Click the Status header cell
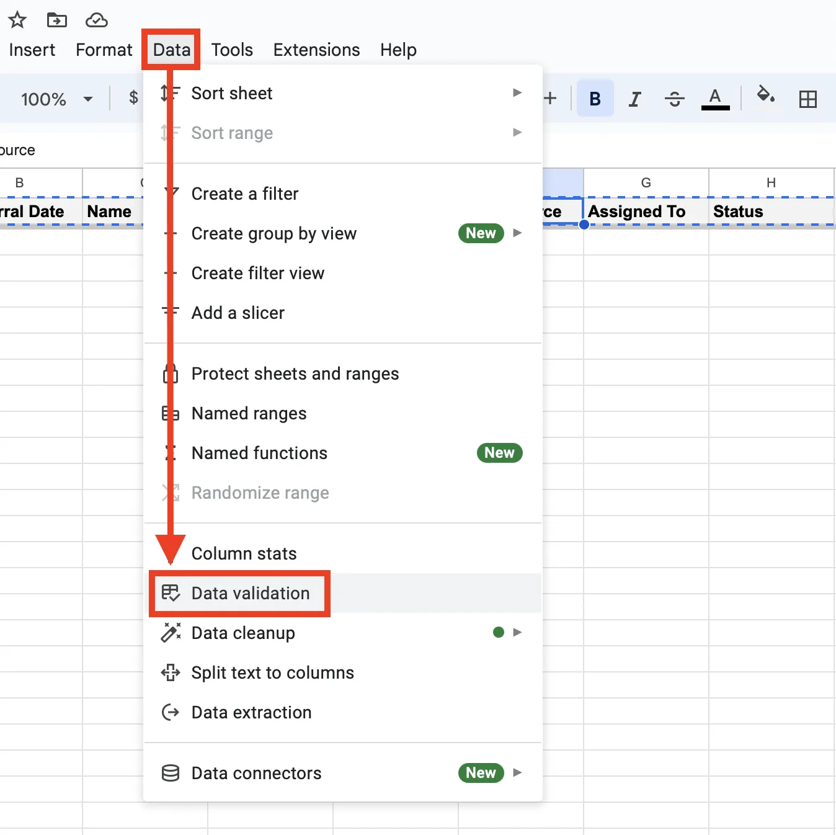 click(771, 212)
